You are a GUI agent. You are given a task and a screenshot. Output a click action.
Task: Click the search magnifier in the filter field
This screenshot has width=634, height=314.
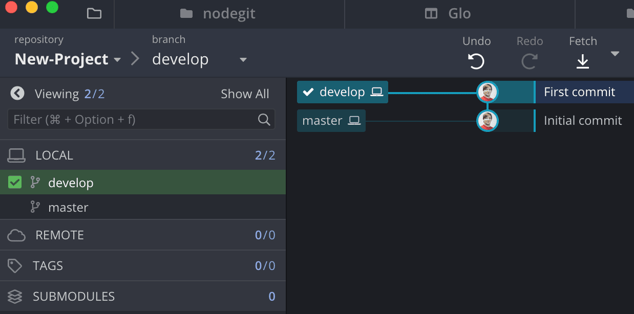coord(264,119)
